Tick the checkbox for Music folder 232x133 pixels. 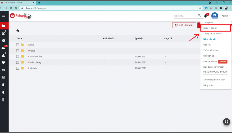click(x=18, y=45)
